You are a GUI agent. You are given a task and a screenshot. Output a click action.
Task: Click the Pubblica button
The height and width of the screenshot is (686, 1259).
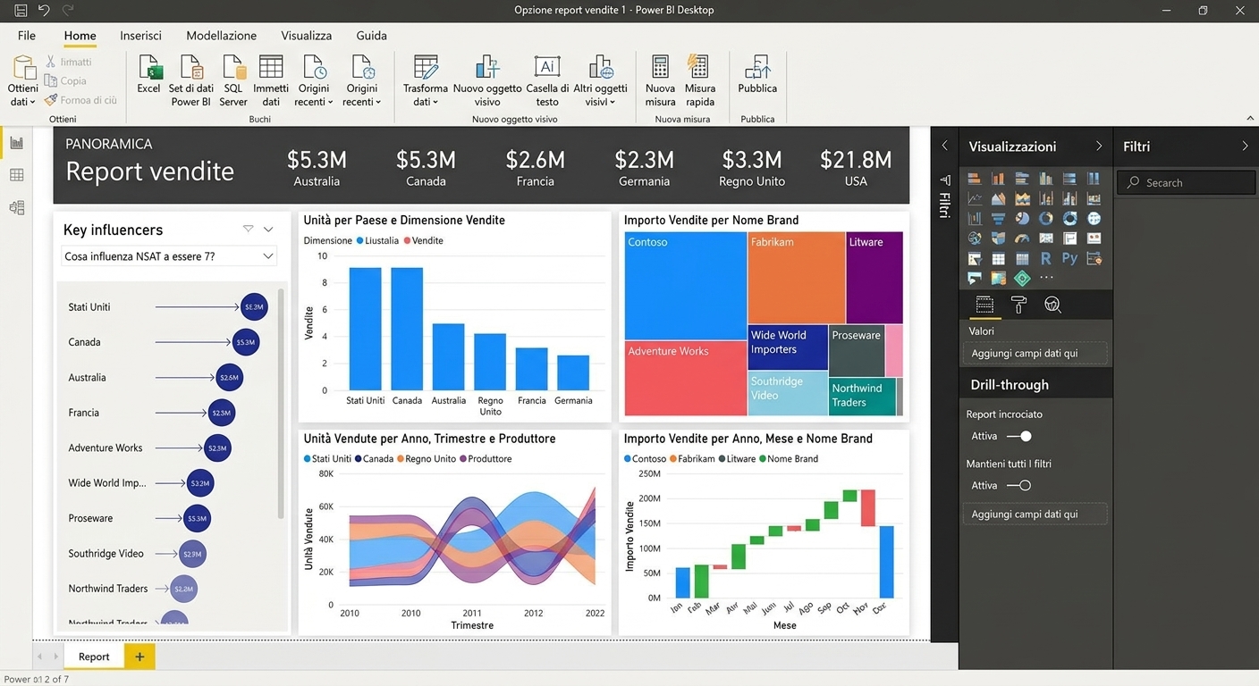[757, 74]
